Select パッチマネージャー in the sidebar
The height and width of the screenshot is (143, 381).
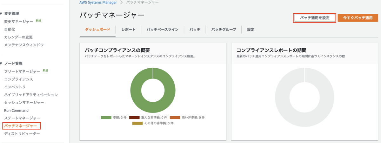(22, 126)
